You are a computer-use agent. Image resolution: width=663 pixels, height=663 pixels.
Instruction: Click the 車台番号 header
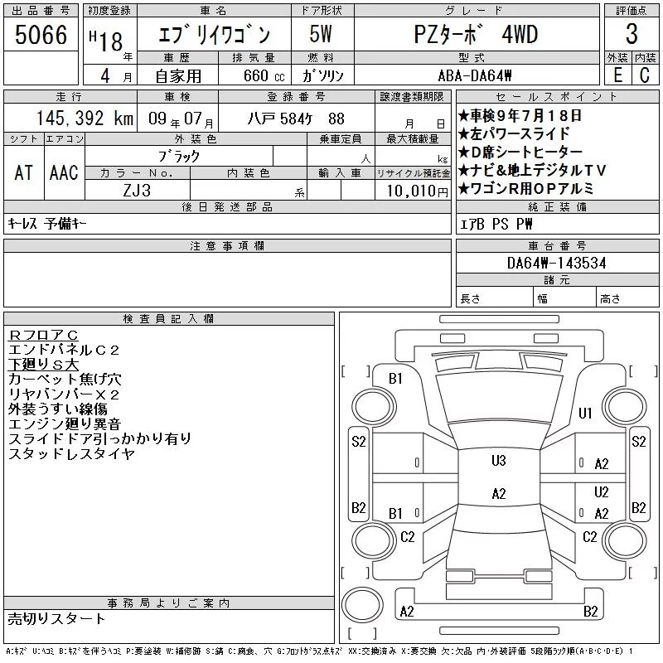557,245
